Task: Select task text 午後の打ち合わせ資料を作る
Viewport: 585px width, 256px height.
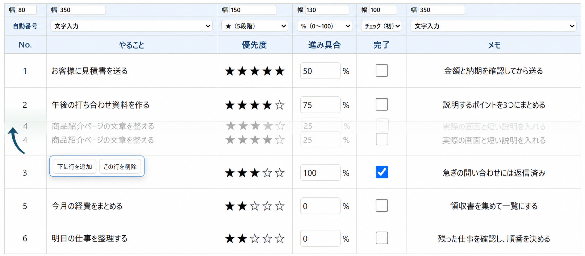Action: [x=100, y=105]
